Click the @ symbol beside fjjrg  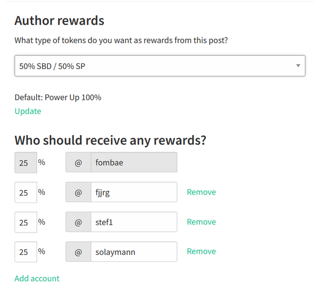78,192
